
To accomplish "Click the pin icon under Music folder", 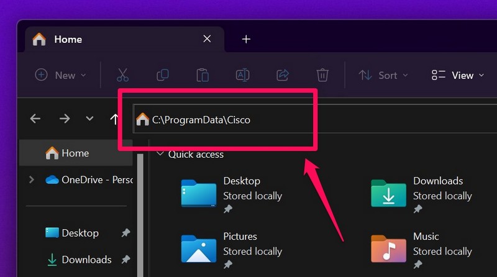I will (x=417, y=265).
